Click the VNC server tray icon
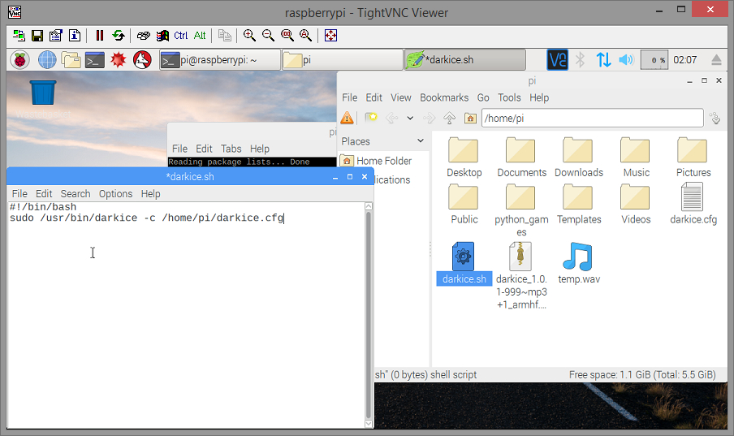This screenshot has height=436, width=734. 558,60
